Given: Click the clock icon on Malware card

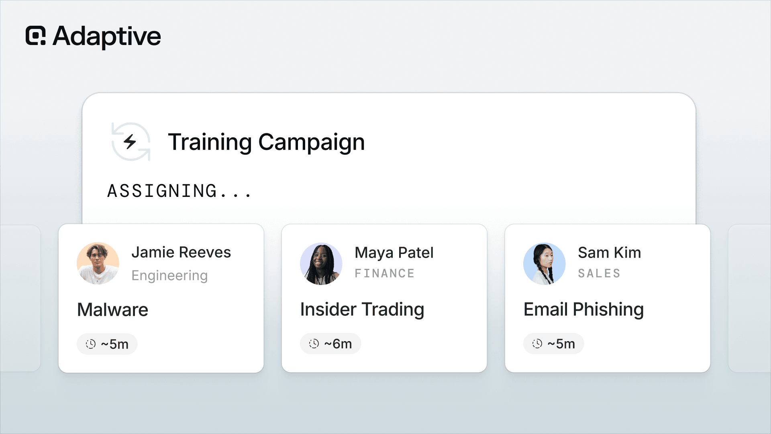Looking at the screenshot, I should [91, 344].
